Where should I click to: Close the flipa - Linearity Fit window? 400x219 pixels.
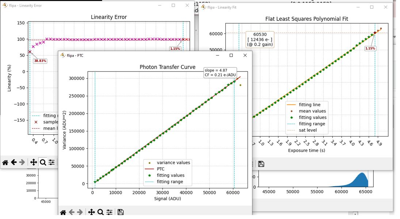click(x=385, y=7)
